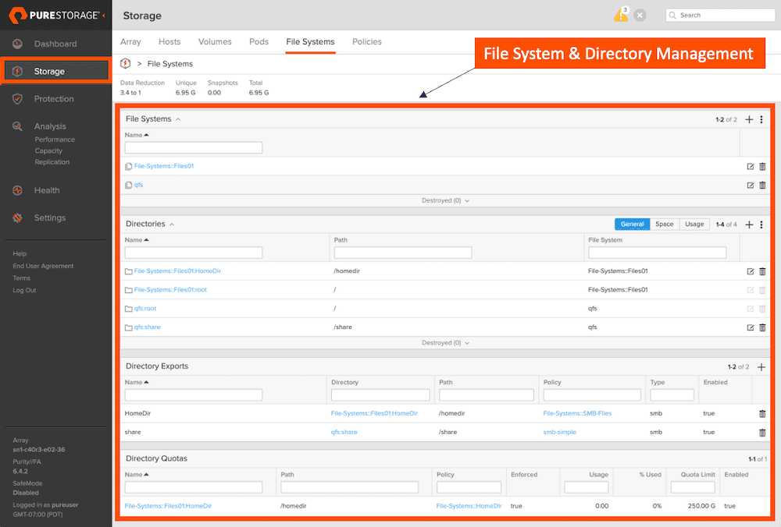The image size is (781, 527).
Task: Sort Directory Exports by Name column
Action: point(137,382)
